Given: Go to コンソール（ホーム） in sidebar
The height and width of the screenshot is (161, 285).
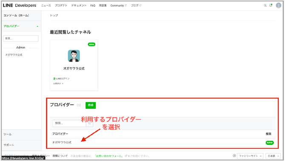Looking at the screenshot, I should (16, 15).
